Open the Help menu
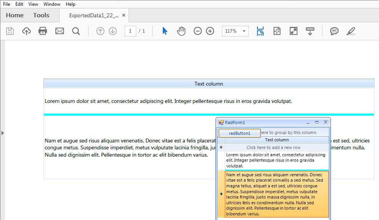The image size is (379, 220). [x=70, y=4]
